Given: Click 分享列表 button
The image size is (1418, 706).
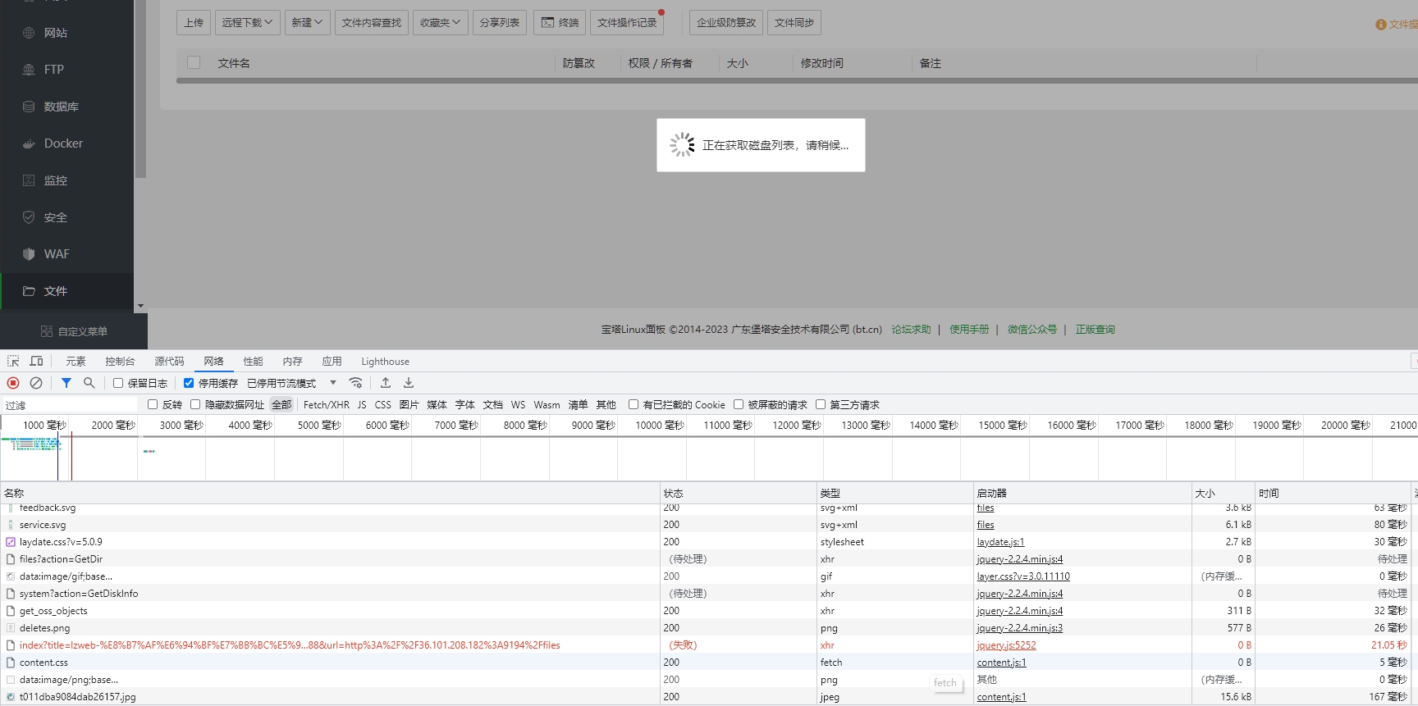Looking at the screenshot, I should coord(500,23).
